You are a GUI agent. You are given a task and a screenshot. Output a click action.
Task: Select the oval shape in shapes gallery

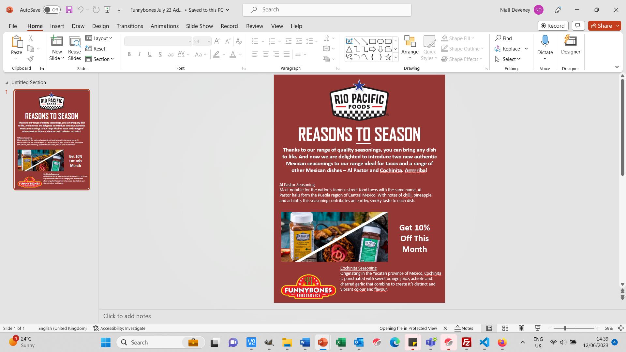[380, 41]
